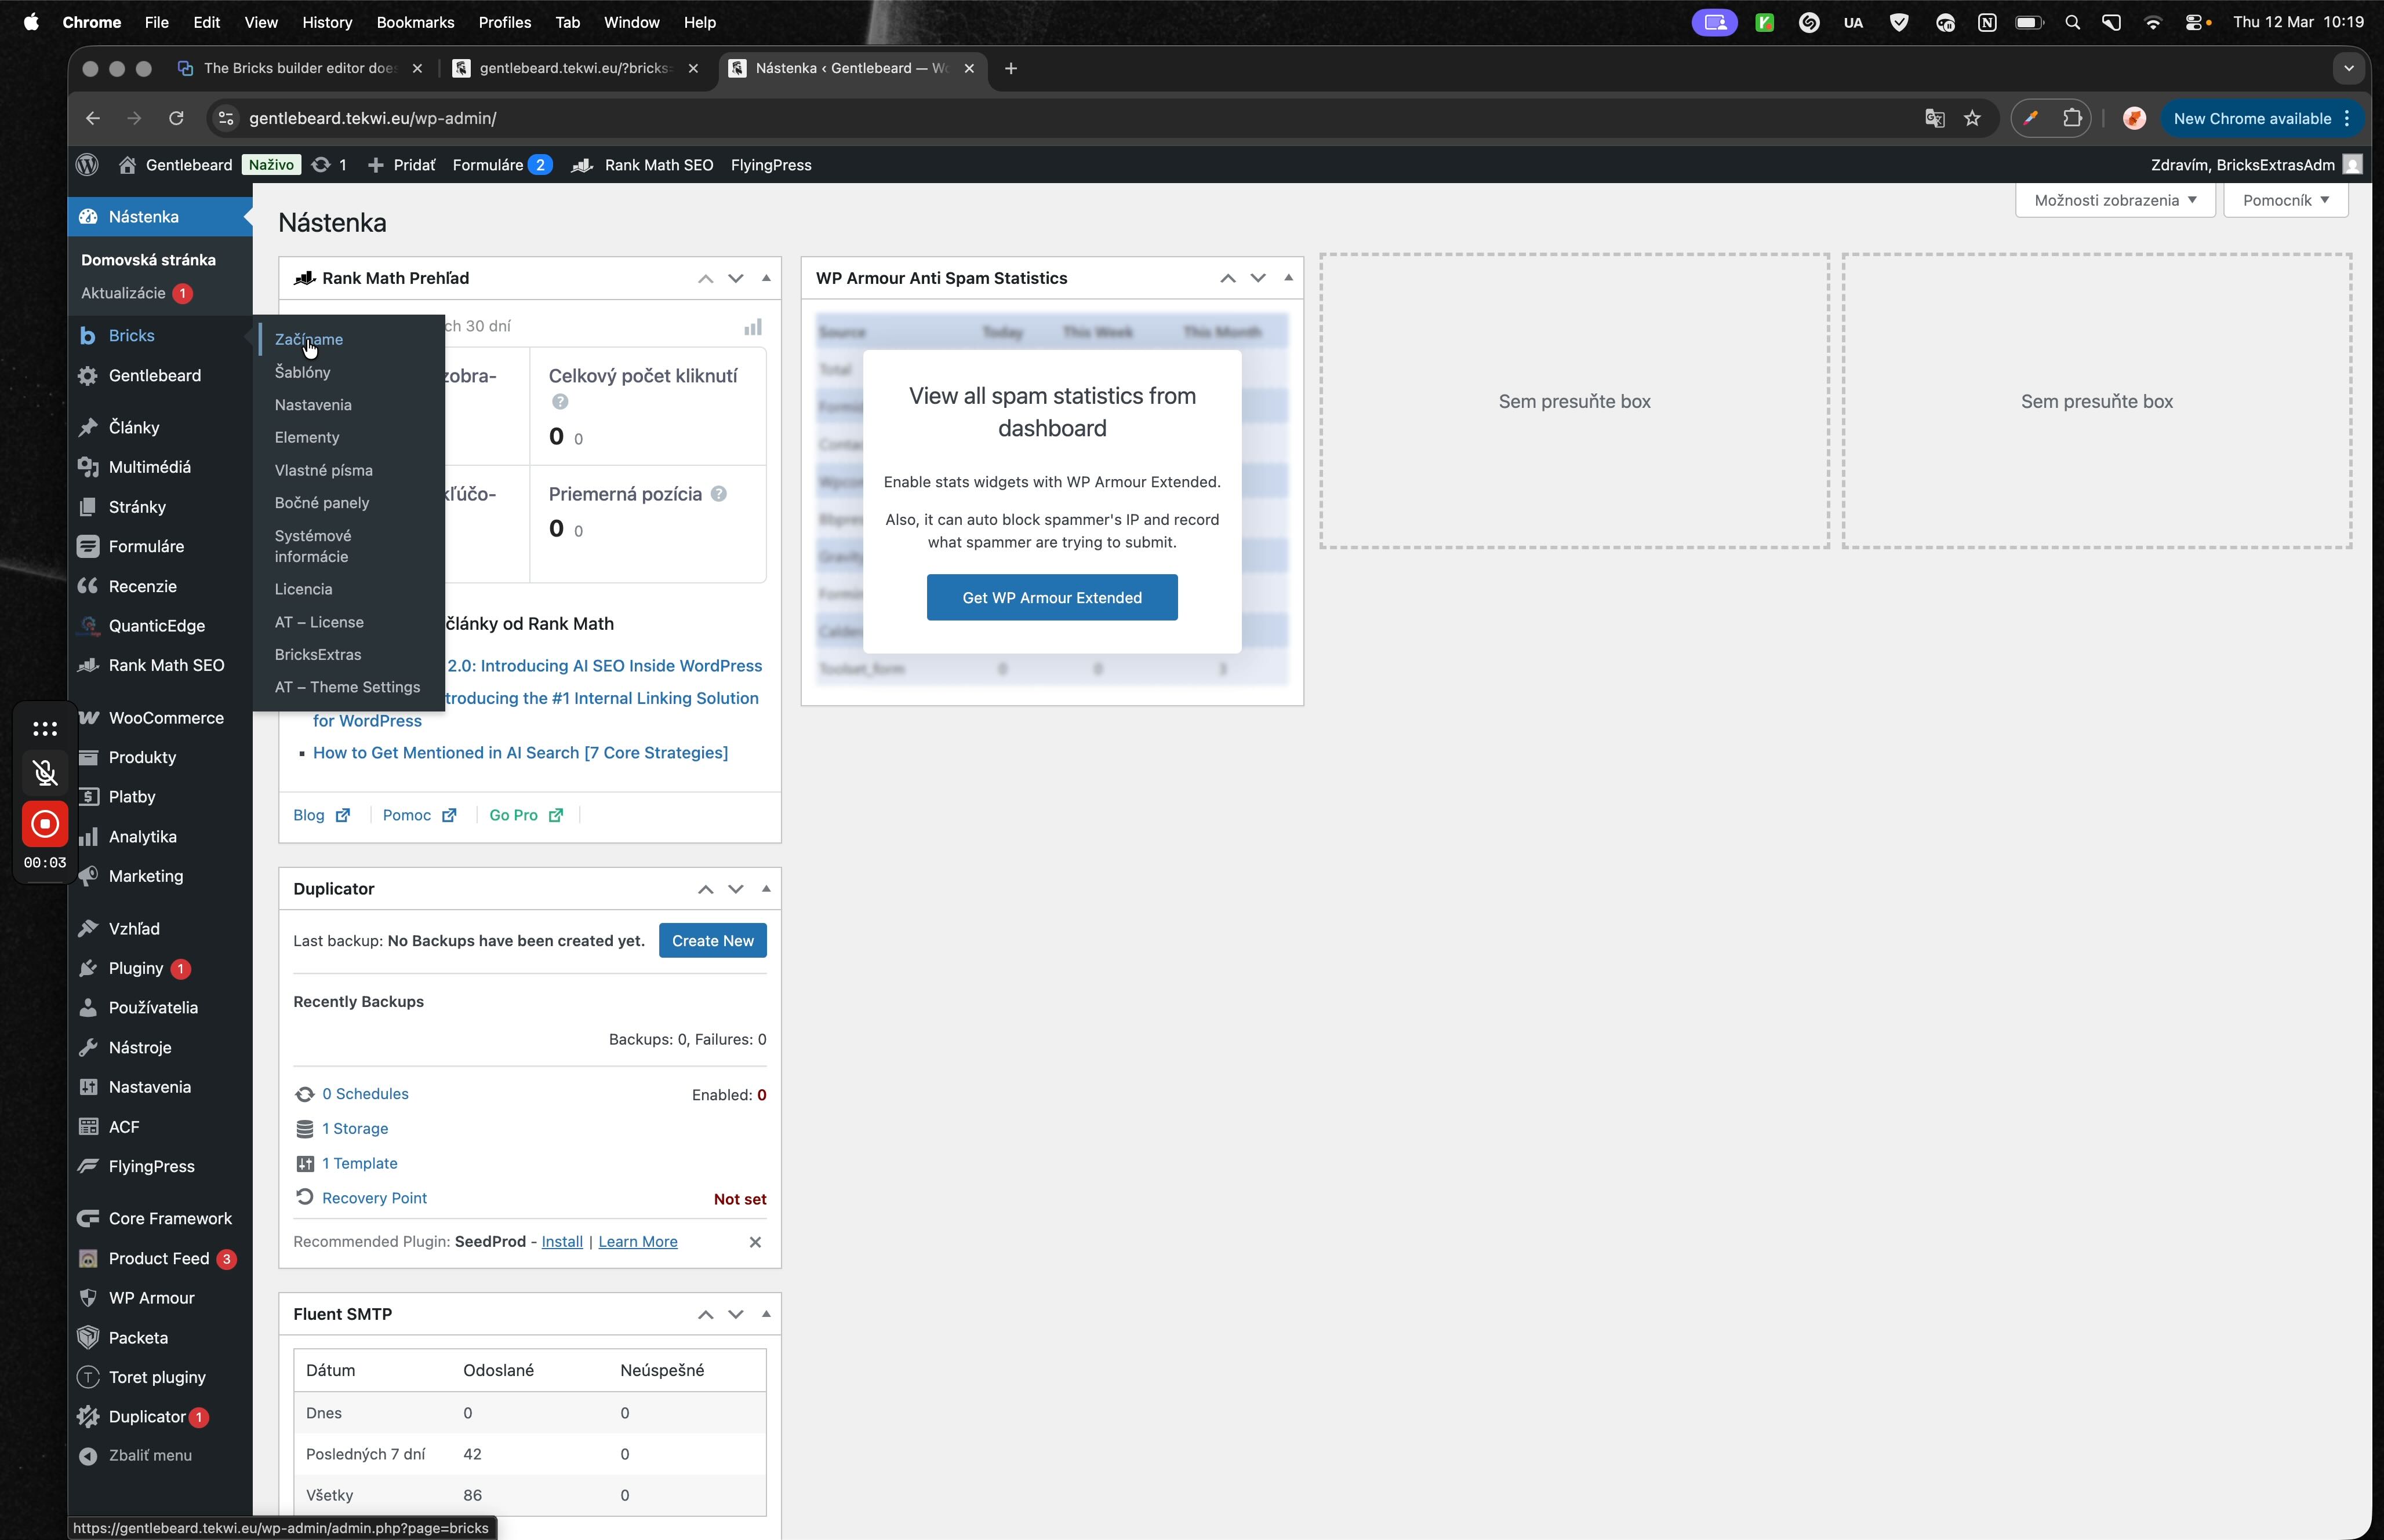
Task: Click the red stop recording button
Action: pyautogui.click(x=45, y=824)
